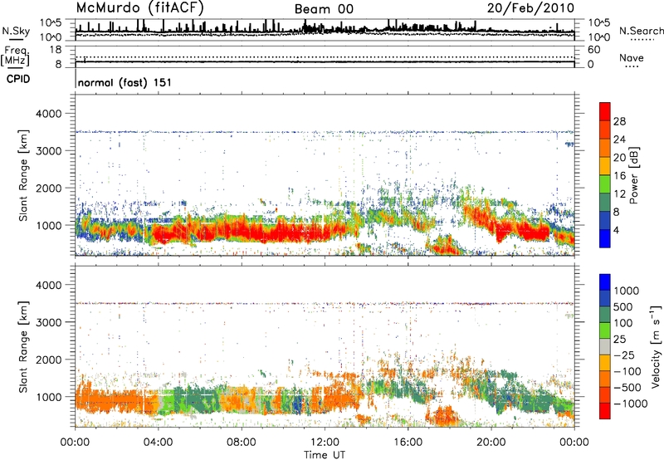Click the '60' Nave axis value
The width and height of the screenshot is (664, 460).
593,50
